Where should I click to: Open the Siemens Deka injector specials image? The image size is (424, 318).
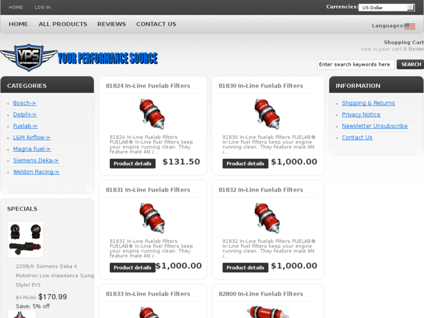point(26,239)
